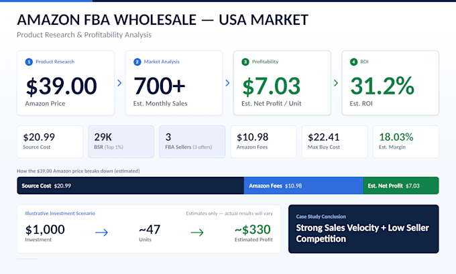This screenshot has width=456, height=274.
Task: Click Strong Sales Velocity conclusion text
Action: pyautogui.click(x=362, y=233)
